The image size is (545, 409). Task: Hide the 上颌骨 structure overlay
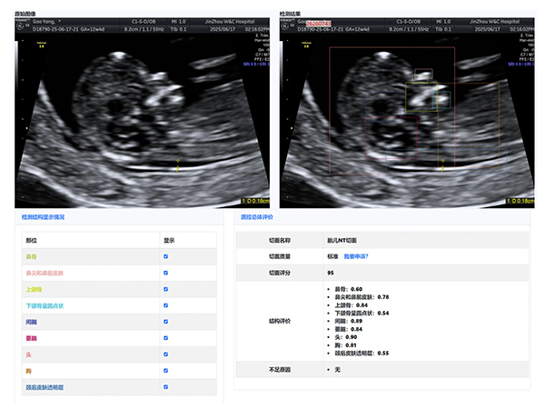point(165,288)
